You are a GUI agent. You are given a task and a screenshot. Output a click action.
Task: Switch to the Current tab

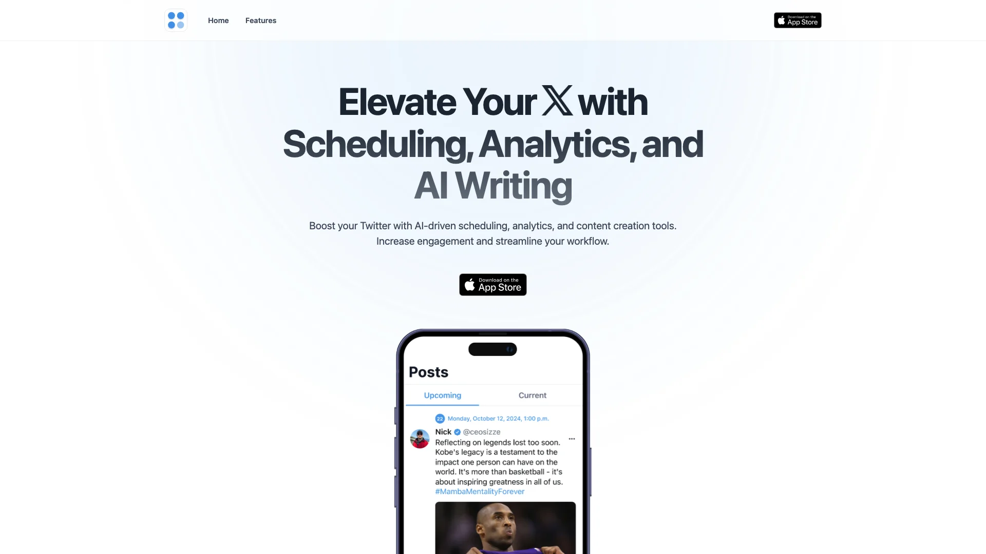pyautogui.click(x=532, y=395)
